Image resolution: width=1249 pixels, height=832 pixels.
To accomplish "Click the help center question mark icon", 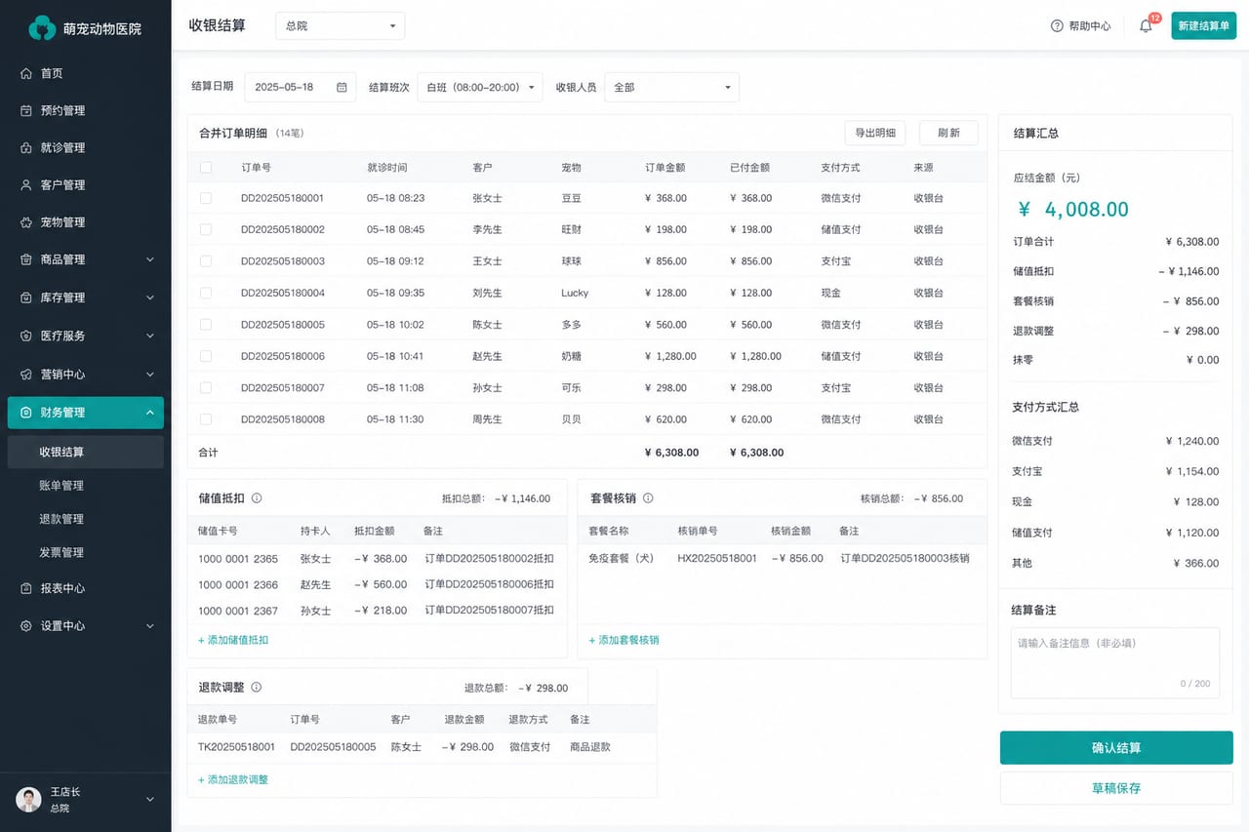I will [x=1057, y=26].
